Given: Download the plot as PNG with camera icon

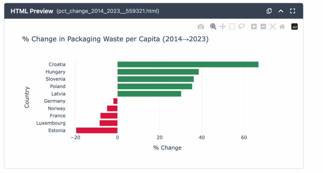Looking at the screenshot, I should 201,27.
